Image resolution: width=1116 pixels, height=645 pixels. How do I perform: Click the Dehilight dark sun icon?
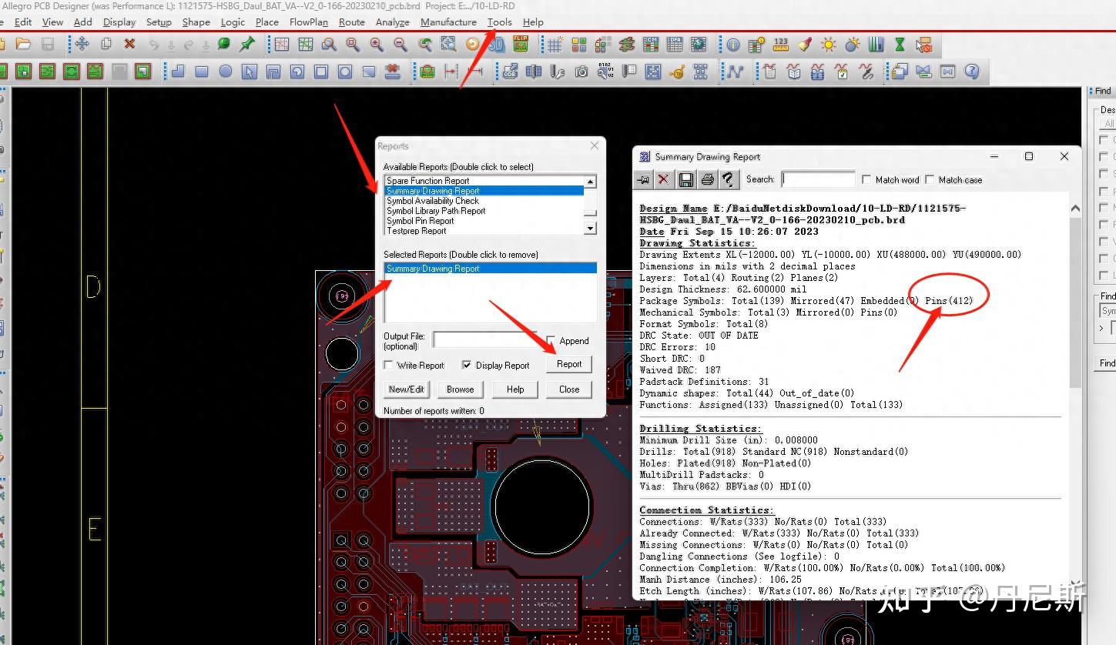(x=853, y=45)
